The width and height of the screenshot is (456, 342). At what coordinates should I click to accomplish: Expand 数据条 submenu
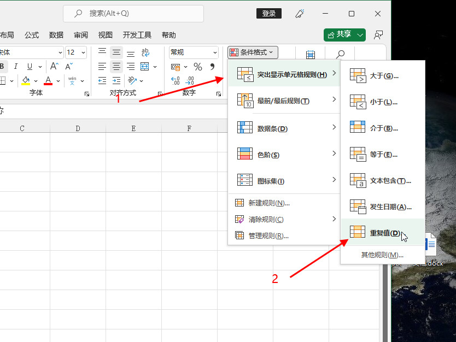284,128
